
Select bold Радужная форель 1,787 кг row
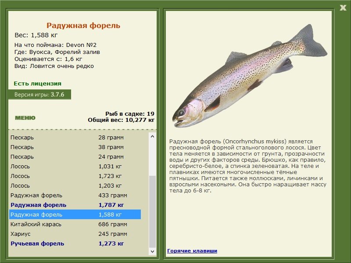coord(75,205)
